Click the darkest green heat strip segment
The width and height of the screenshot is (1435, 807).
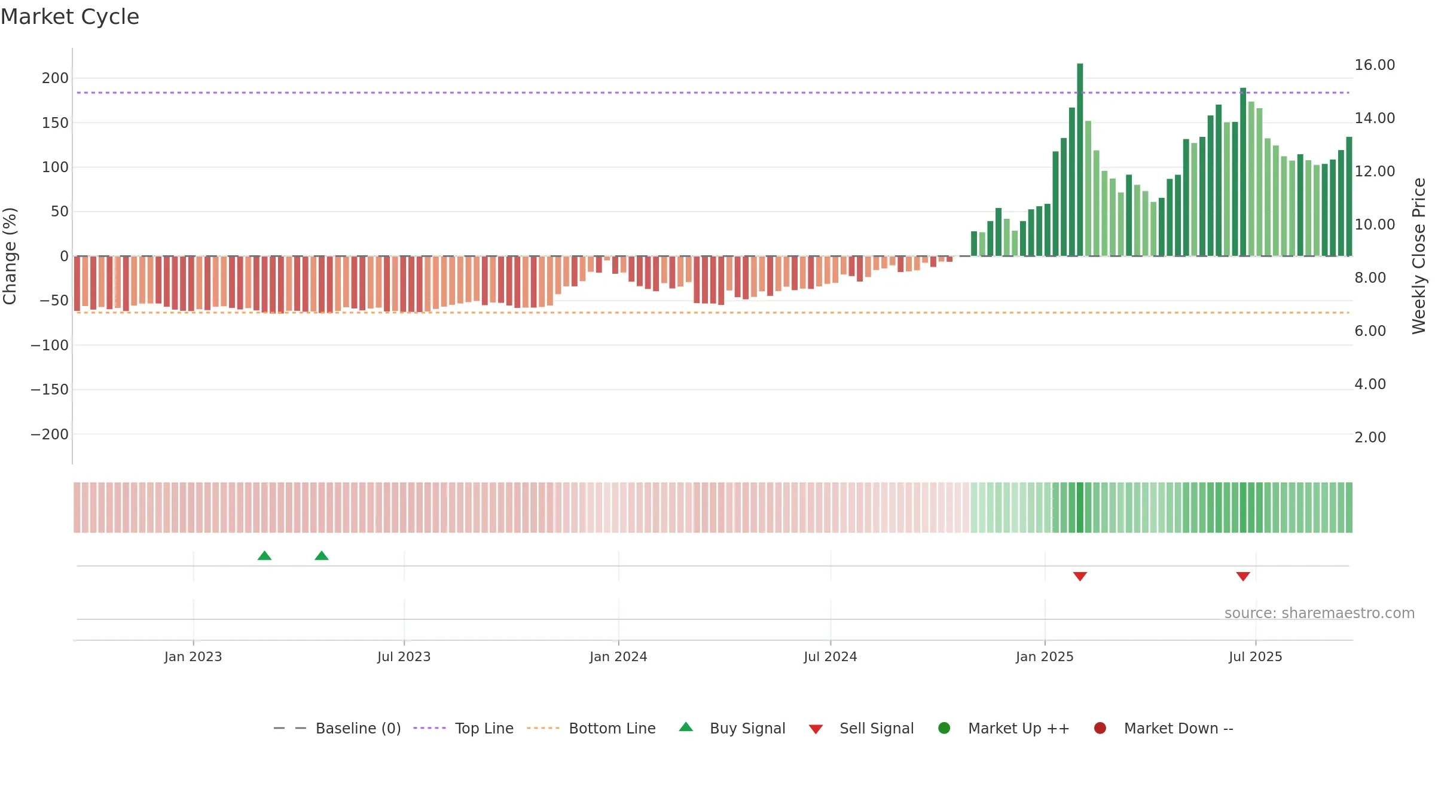(x=1080, y=508)
